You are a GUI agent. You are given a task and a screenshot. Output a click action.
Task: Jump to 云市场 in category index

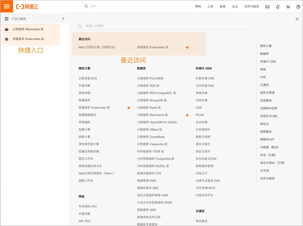pos(264,171)
